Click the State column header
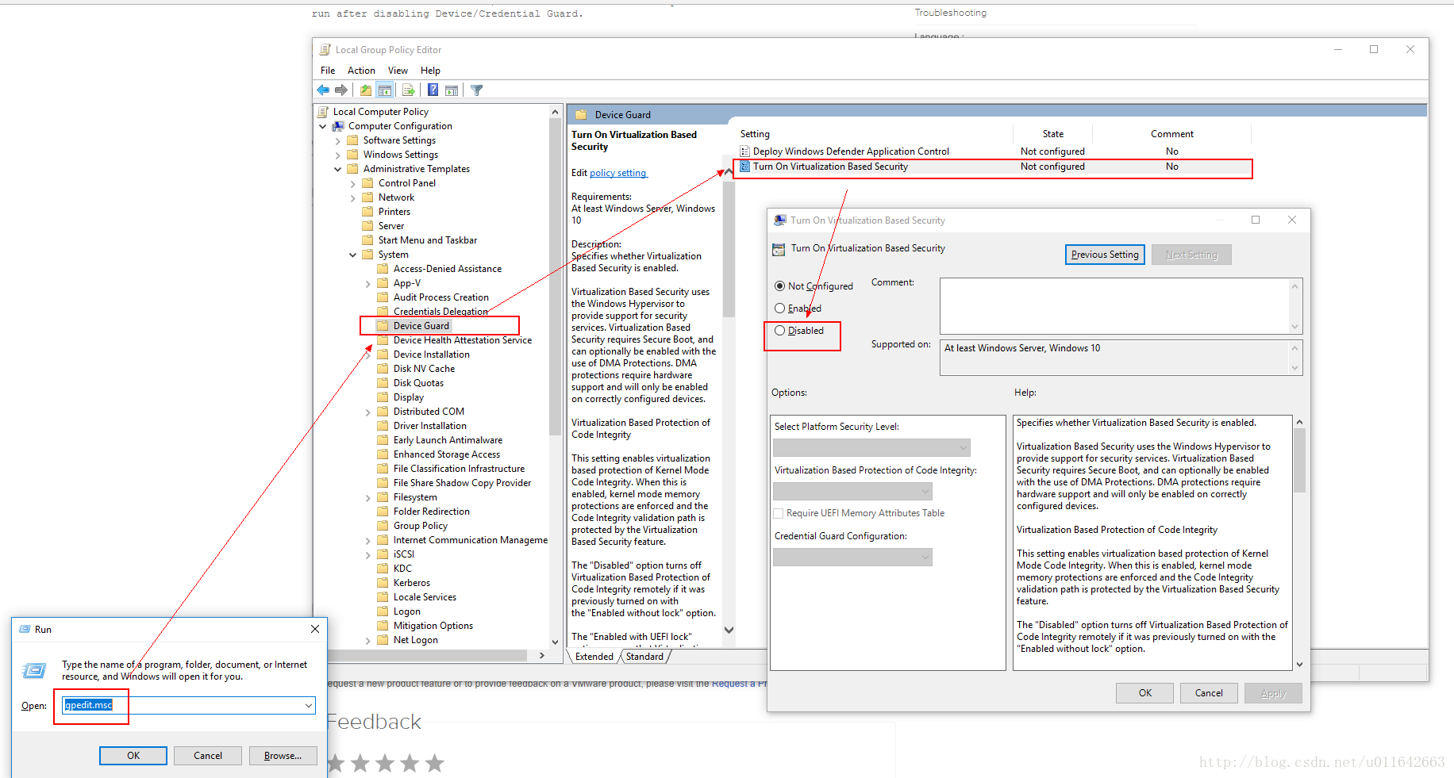This screenshot has height=778, width=1454. (1053, 134)
